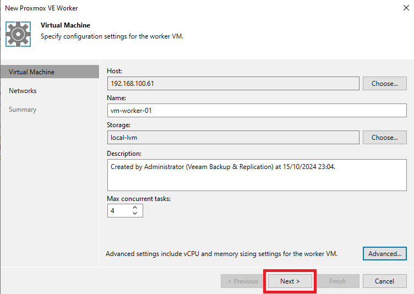414x294 pixels.
Task: Click the Previous button
Action: point(243,281)
